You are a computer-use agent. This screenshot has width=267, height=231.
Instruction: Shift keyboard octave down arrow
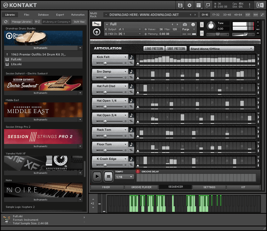(93, 208)
